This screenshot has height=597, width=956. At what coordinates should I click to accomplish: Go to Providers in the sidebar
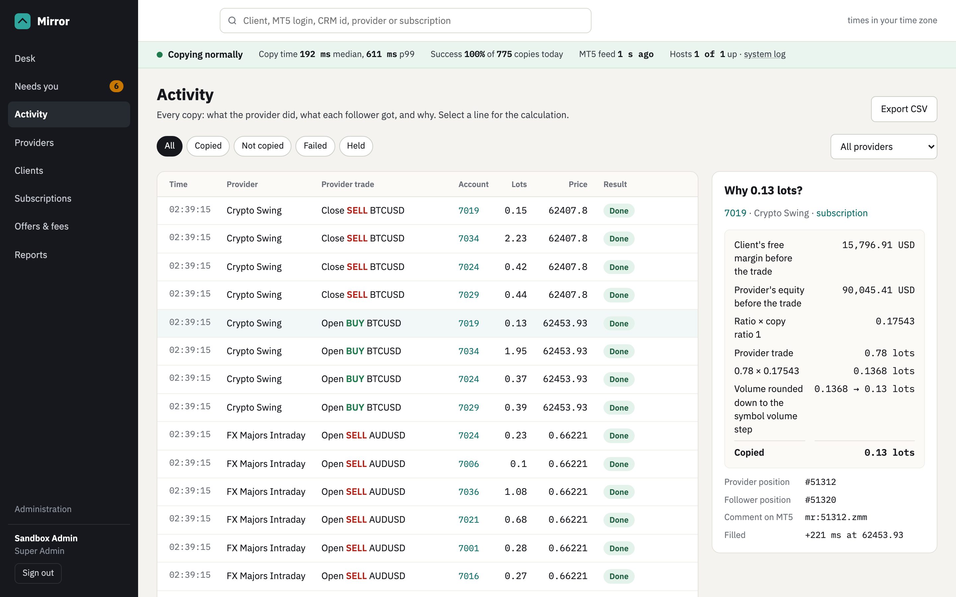pyautogui.click(x=69, y=143)
